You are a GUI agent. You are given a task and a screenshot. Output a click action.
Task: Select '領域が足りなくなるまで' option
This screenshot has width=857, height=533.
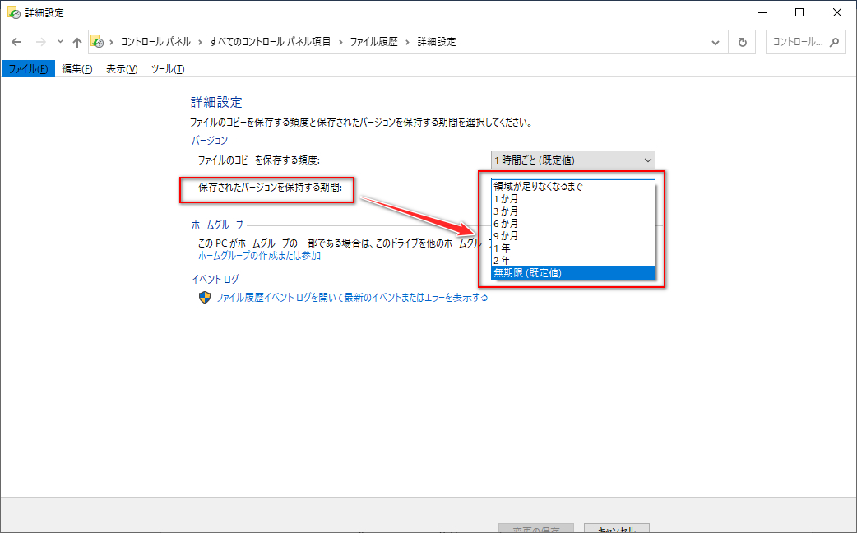(538, 187)
